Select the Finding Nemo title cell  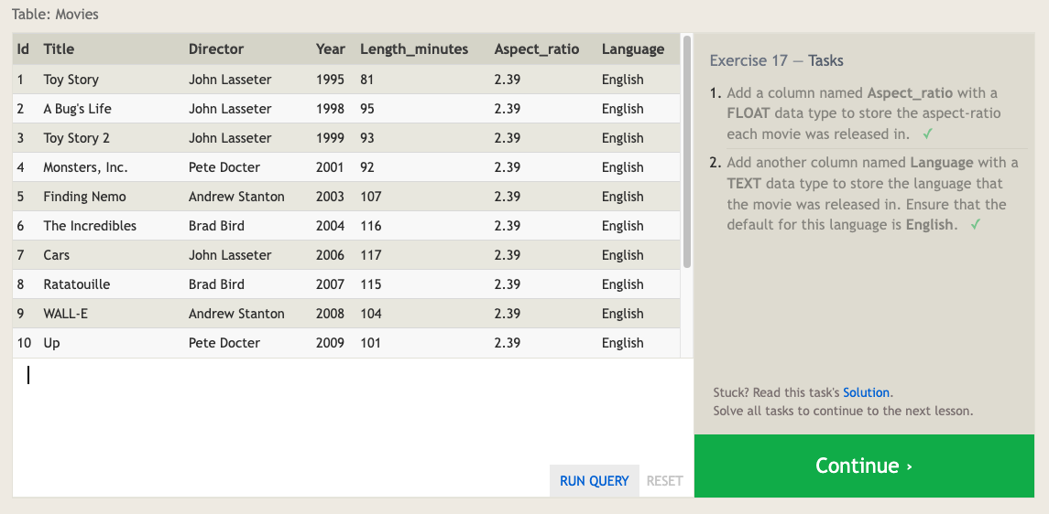tap(85, 197)
